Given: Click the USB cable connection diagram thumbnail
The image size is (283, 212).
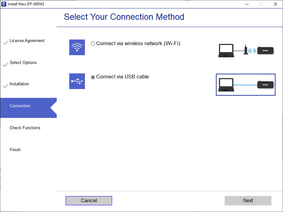Looking at the screenshot, I should [x=246, y=84].
